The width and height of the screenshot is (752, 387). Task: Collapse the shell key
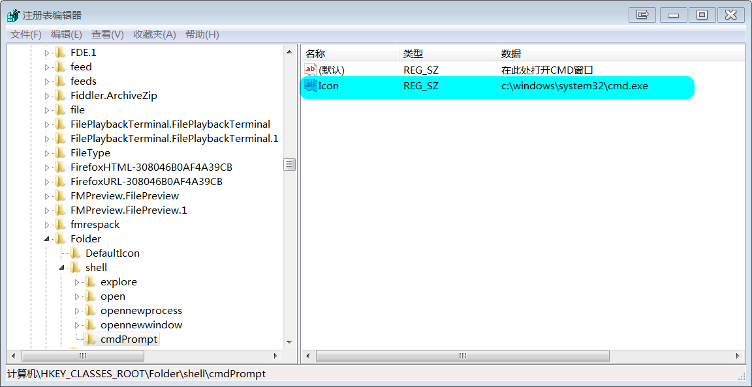tap(62, 268)
